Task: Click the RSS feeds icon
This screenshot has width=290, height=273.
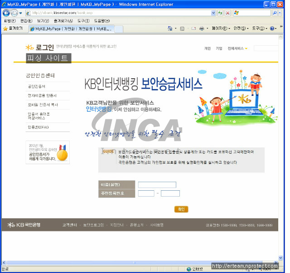Action: click(182, 28)
